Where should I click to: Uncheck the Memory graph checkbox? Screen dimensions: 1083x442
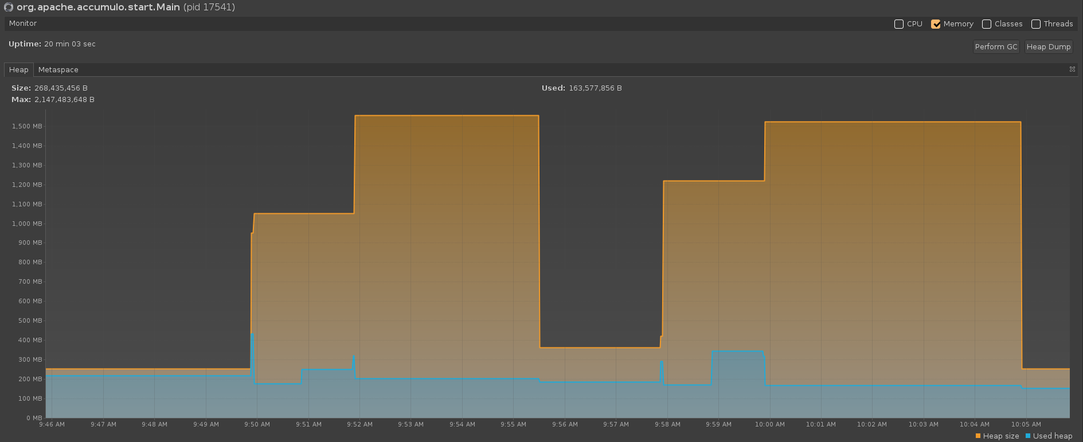pos(936,24)
